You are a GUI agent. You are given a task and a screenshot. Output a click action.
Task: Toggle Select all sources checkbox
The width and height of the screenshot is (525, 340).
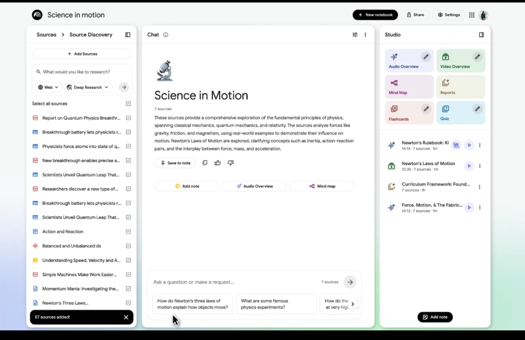click(128, 104)
